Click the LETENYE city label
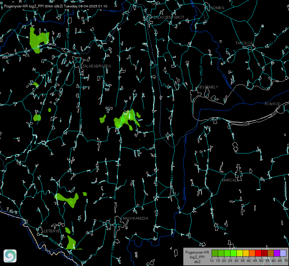The image size is (289, 266). [52, 231]
